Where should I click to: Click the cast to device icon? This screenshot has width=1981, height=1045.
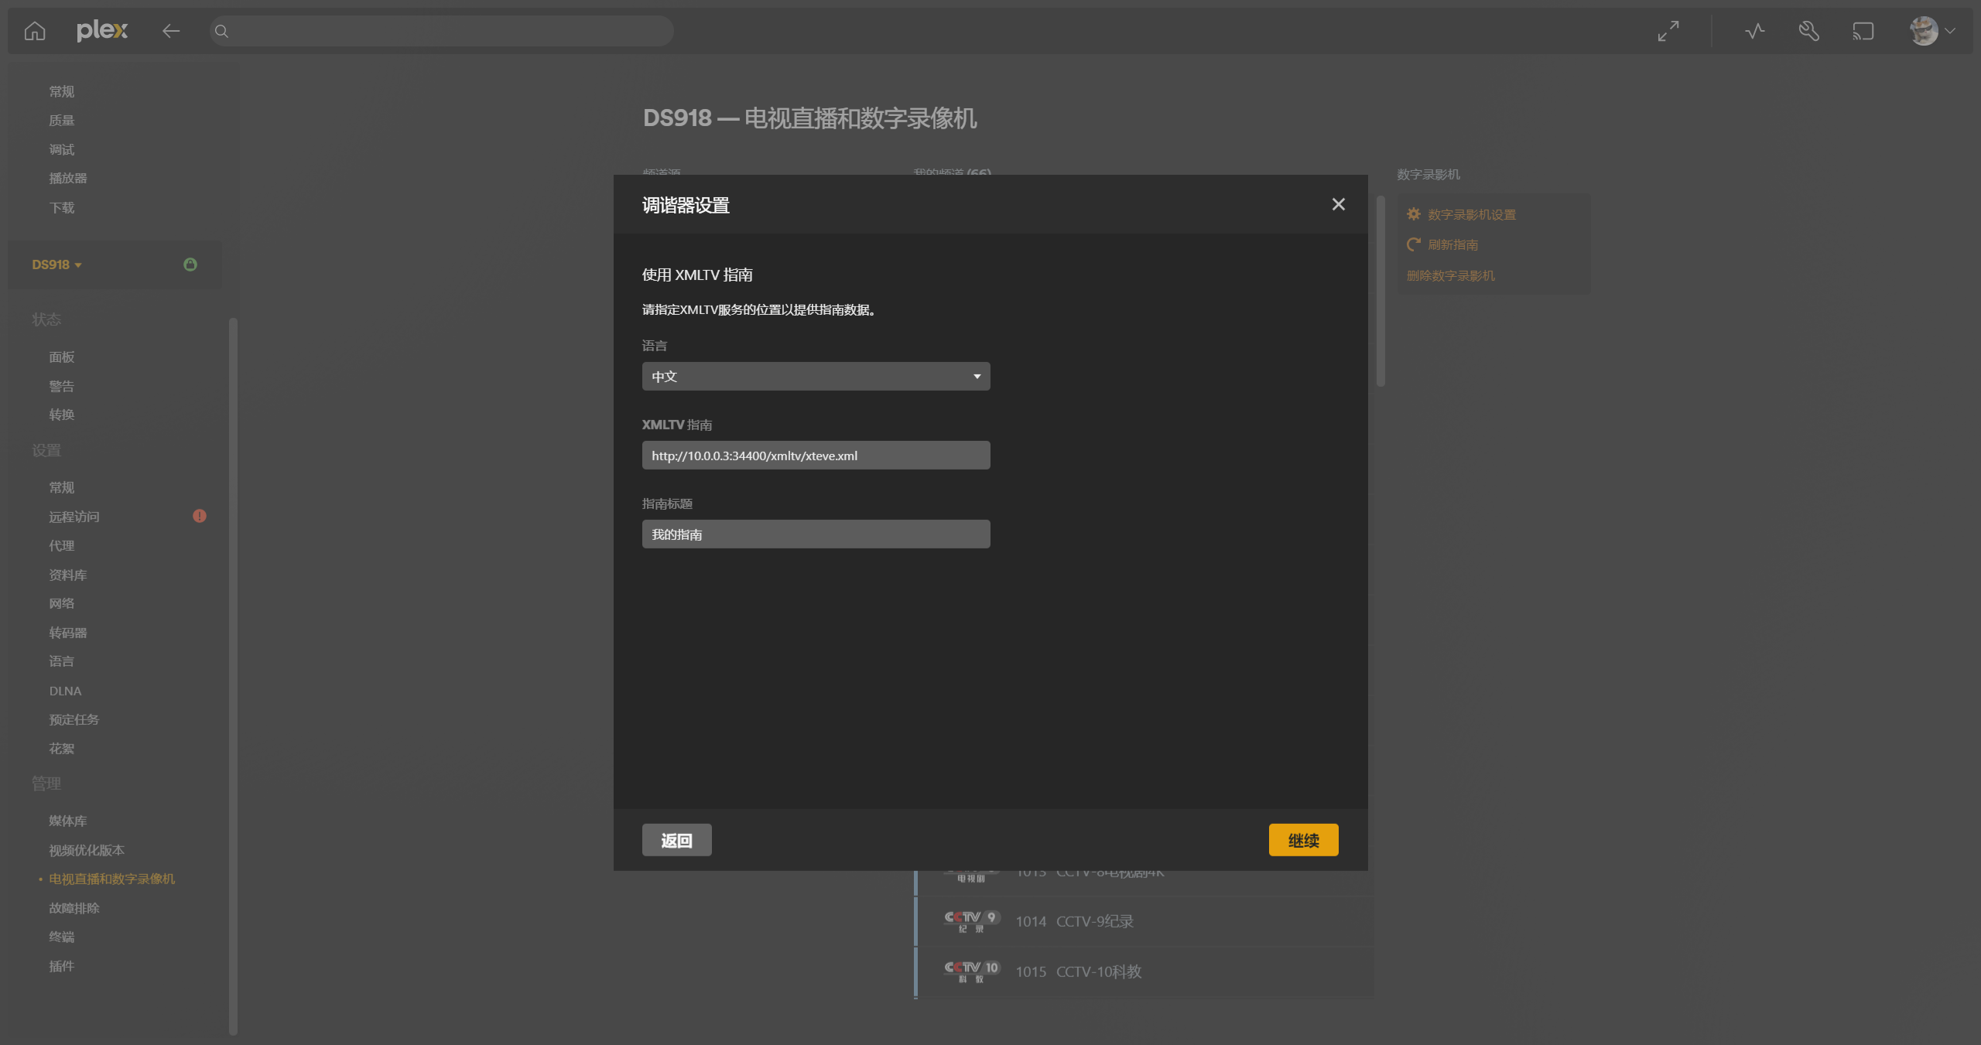1863,31
